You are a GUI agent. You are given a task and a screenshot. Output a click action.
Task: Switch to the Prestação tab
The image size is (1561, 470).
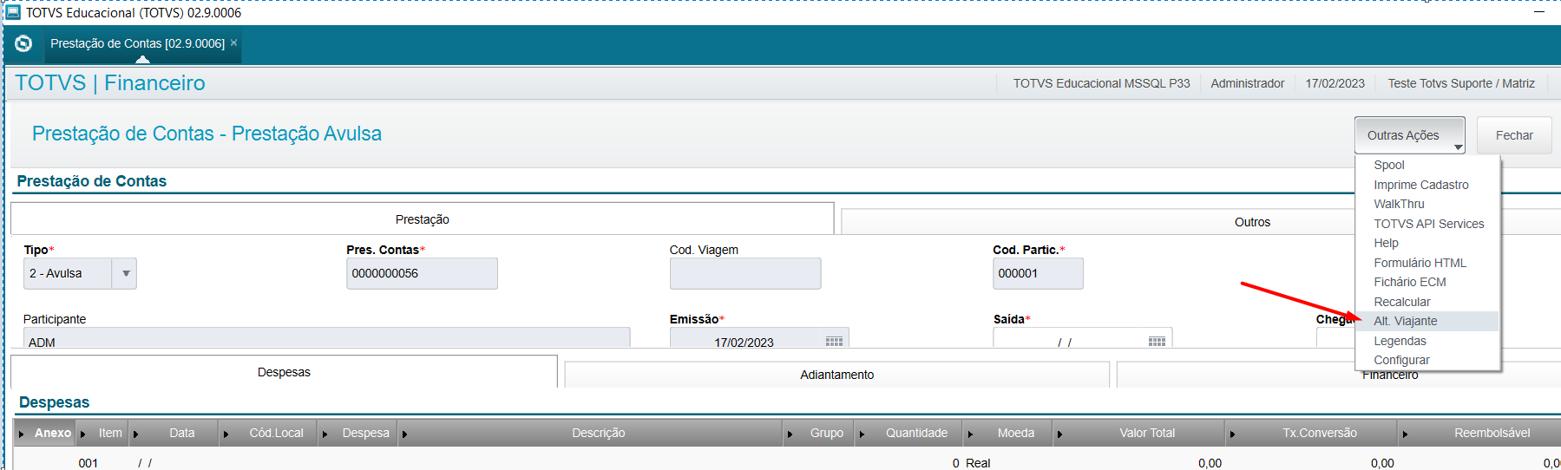(423, 219)
